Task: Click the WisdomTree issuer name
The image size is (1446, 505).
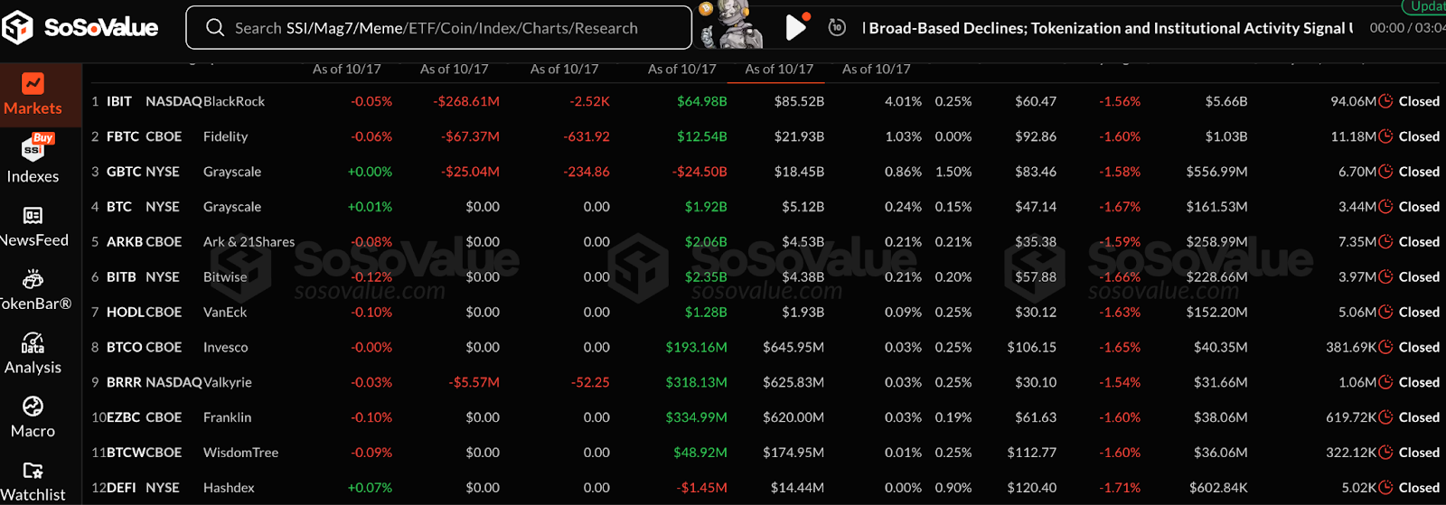Action: (241, 453)
